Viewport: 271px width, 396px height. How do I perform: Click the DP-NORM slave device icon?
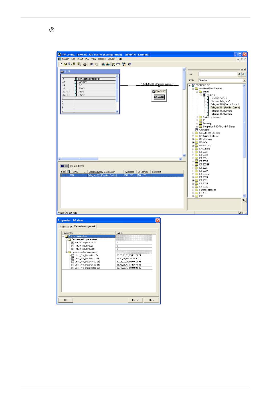[159, 97]
